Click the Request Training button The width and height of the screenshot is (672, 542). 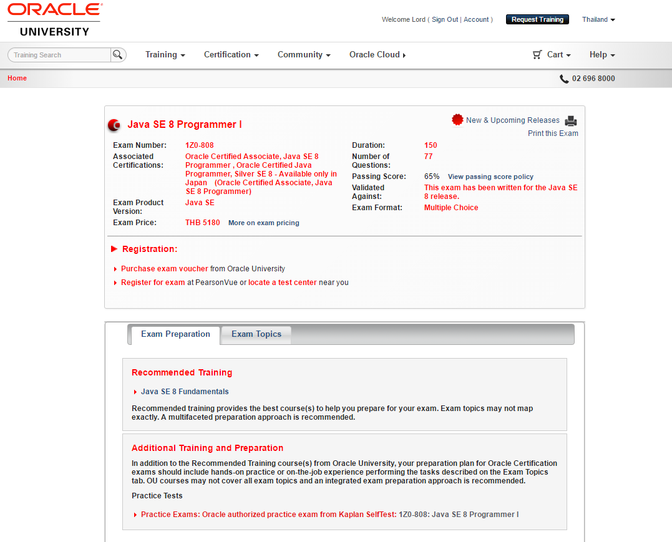coord(537,19)
